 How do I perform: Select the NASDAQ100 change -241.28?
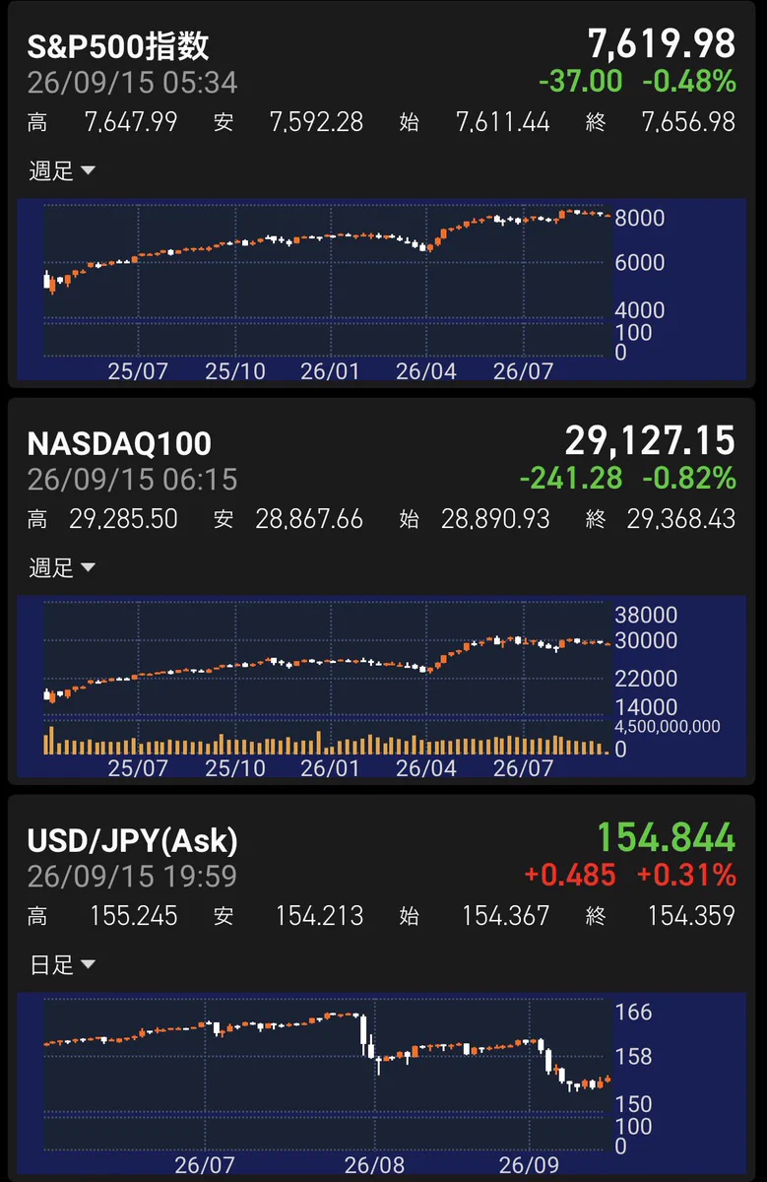[571, 478]
